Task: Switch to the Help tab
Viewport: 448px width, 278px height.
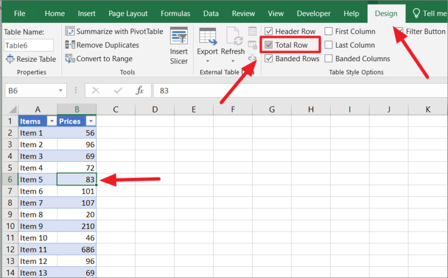Action: point(351,14)
